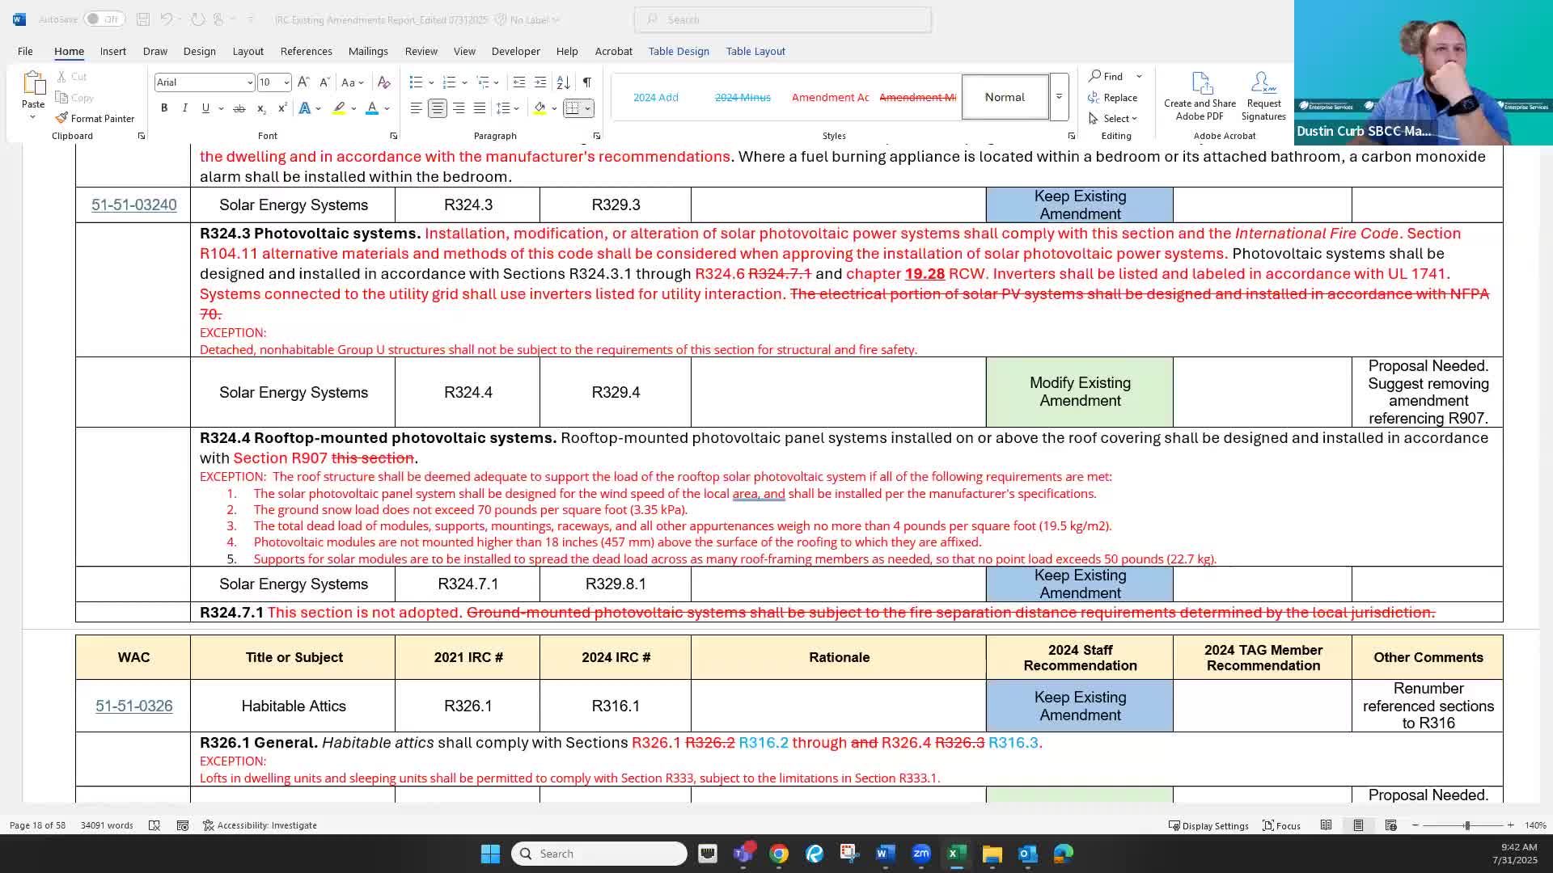Center align the paragraph
The width and height of the screenshot is (1553, 873).
438,108
